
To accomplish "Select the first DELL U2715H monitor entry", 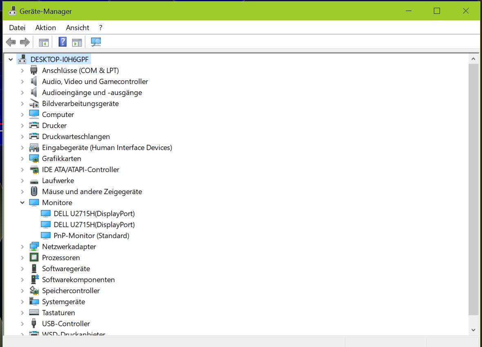I will tap(94, 213).
